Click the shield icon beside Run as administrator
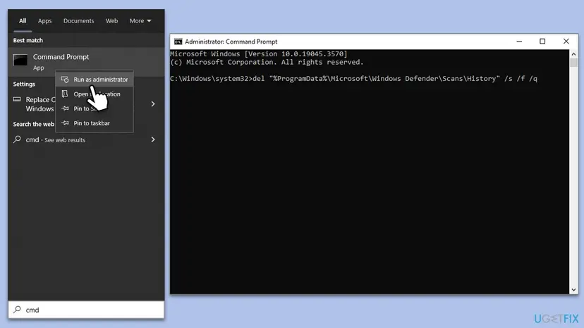The height and width of the screenshot is (328, 584). click(65, 80)
